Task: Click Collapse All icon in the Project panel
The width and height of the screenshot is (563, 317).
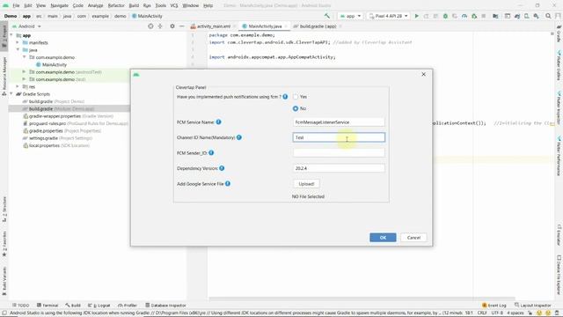Action: (160, 26)
